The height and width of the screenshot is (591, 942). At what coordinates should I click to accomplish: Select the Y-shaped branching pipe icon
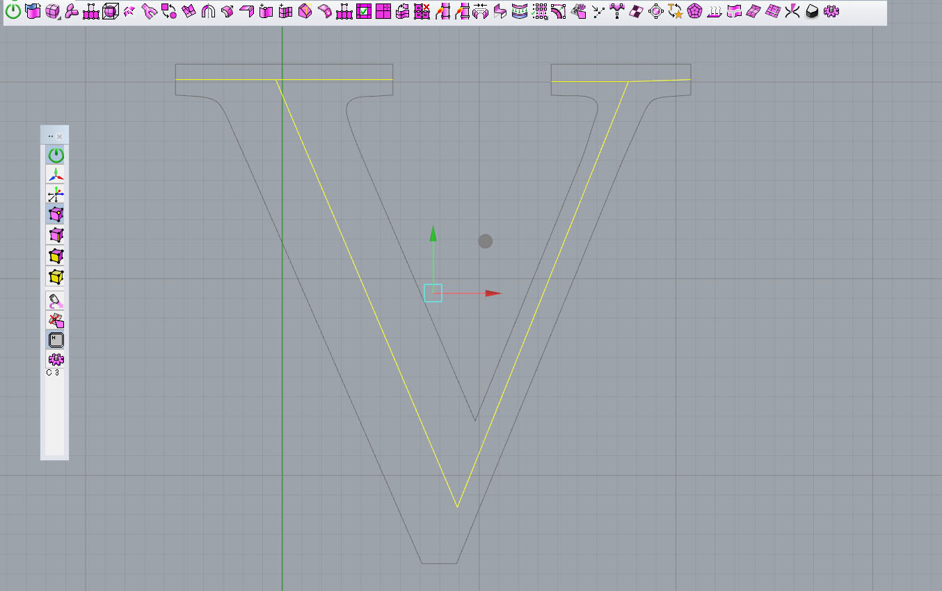tap(149, 12)
